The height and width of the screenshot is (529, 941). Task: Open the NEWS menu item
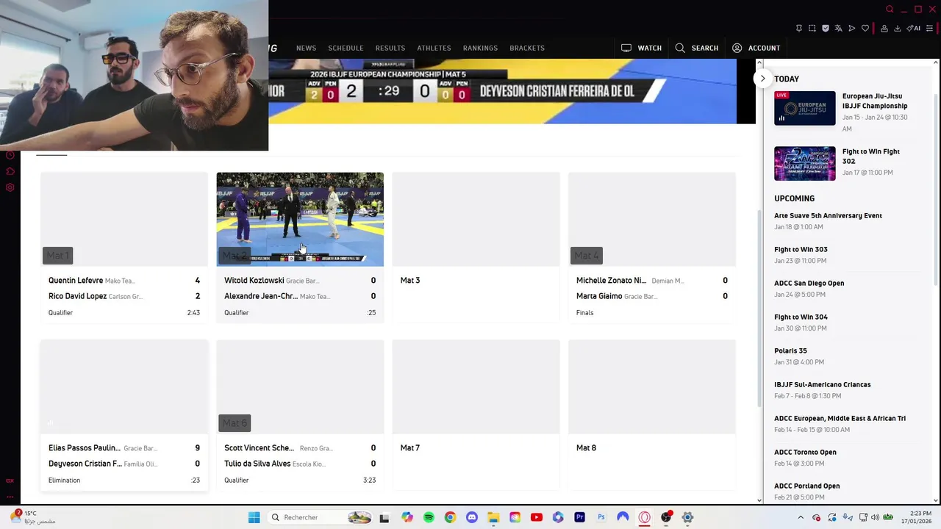pyautogui.click(x=306, y=48)
